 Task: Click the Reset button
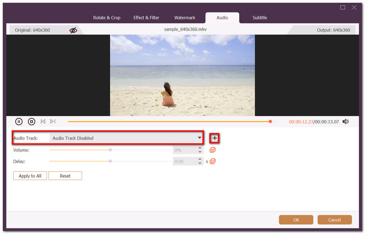coord(65,176)
